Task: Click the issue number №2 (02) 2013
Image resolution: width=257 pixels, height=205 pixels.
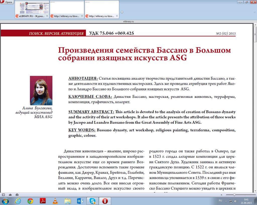Action: tap(226, 34)
